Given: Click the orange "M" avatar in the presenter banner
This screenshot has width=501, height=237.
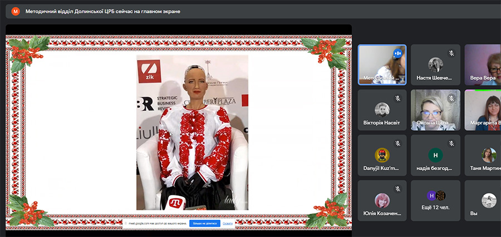Looking at the screenshot, I should pos(16,12).
